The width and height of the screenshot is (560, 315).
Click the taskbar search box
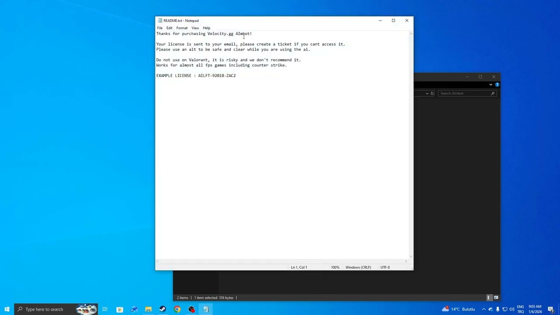56,309
